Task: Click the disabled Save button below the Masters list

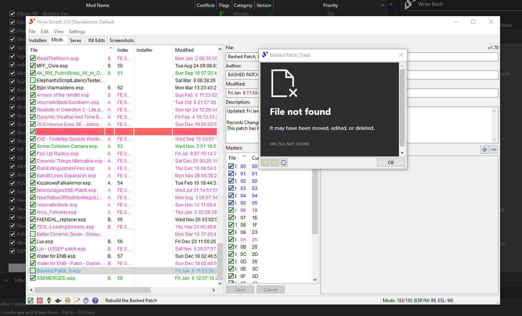Action: coord(240,290)
